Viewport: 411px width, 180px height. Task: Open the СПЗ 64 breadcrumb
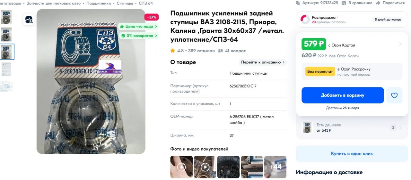pyautogui.click(x=146, y=3)
